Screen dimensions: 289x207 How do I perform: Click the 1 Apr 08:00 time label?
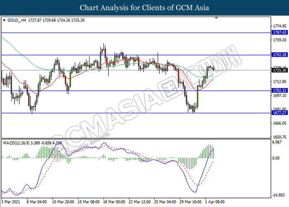215,202
